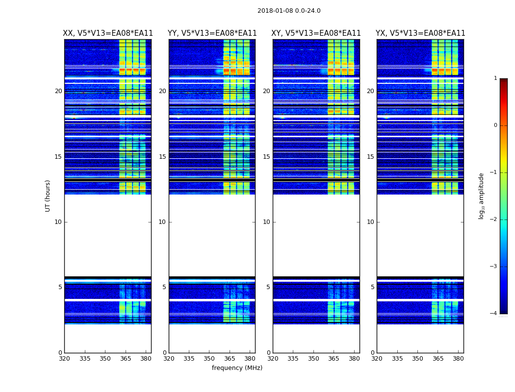Click the YX, V5*V13=EA08*EA11 panel title
Screen dimensions: 515x392
click(x=420, y=33)
